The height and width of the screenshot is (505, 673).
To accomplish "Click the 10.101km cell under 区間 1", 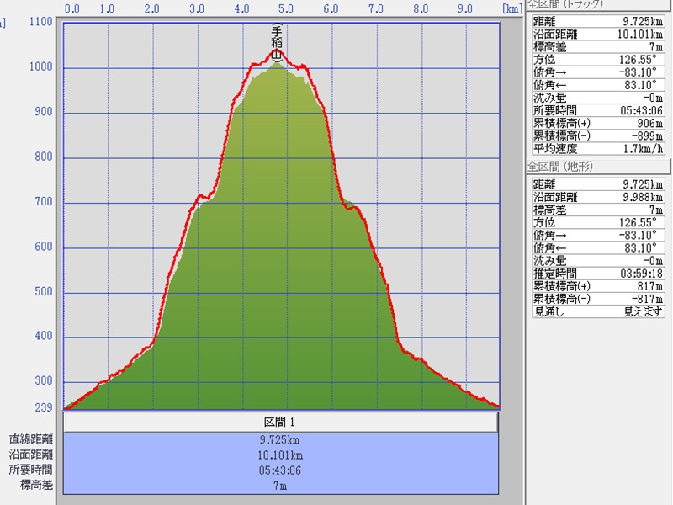I will [x=280, y=454].
